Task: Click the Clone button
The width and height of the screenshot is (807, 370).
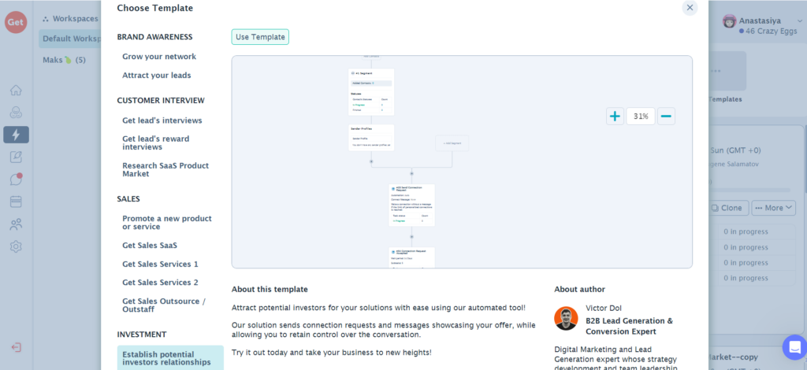Action: click(x=729, y=209)
